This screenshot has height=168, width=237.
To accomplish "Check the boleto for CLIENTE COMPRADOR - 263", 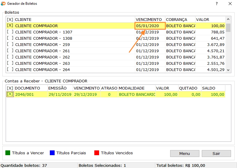I will point(10,63).
